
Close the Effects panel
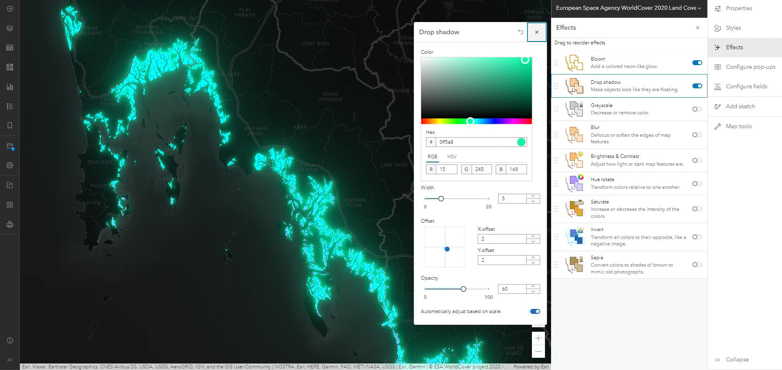point(698,28)
